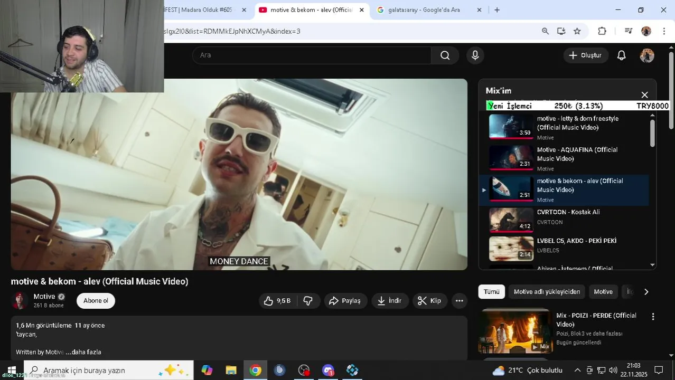Open clock 21:03 date flyout
The height and width of the screenshot is (380, 675).
pos(633,370)
